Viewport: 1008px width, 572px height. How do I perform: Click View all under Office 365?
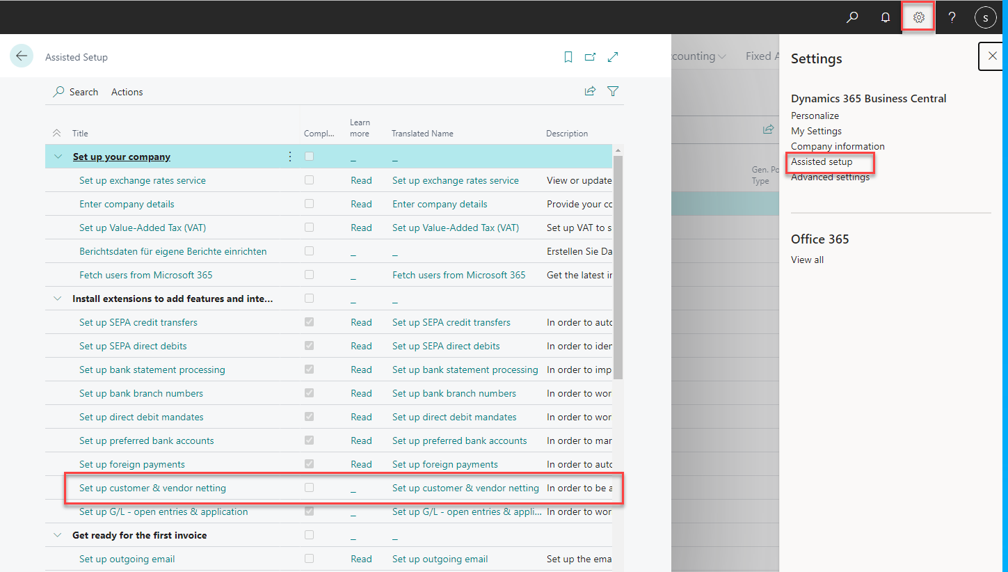tap(807, 259)
